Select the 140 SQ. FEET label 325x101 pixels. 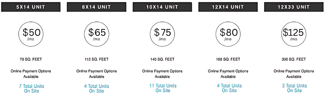coord(162,59)
